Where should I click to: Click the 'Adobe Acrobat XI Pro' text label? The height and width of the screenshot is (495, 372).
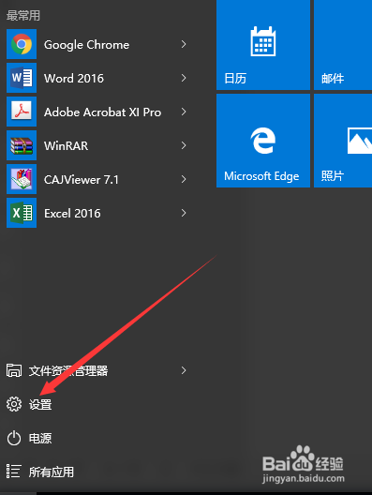(102, 112)
